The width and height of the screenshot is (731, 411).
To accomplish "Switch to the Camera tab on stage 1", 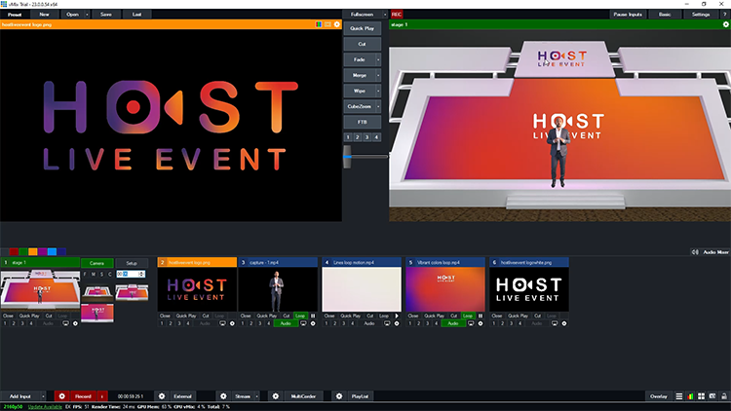I will point(97,263).
